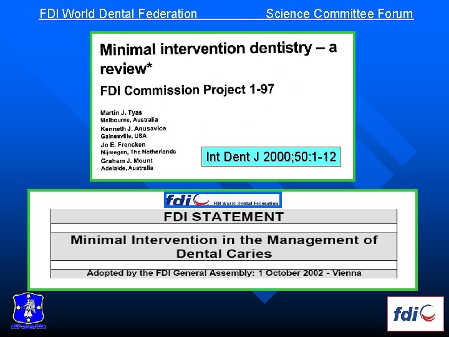Screen dimensions: 449x337
Task: Click the FDI World Dental Federation header
Action: click(x=118, y=14)
